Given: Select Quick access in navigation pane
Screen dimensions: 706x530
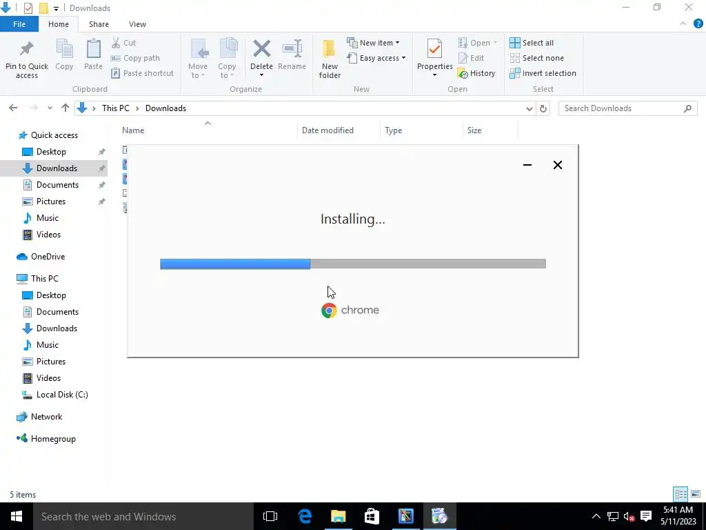Looking at the screenshot, I should click(x=54, y=135).
